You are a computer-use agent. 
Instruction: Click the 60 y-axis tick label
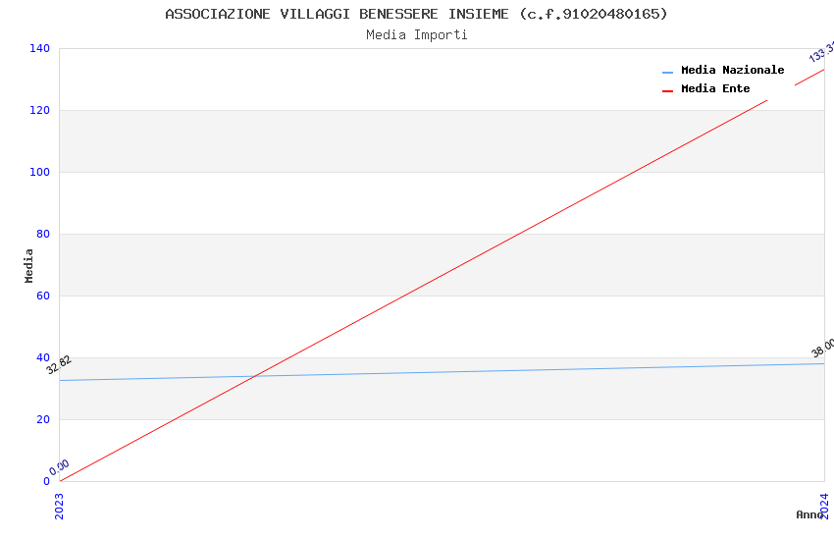coord(43,296)
